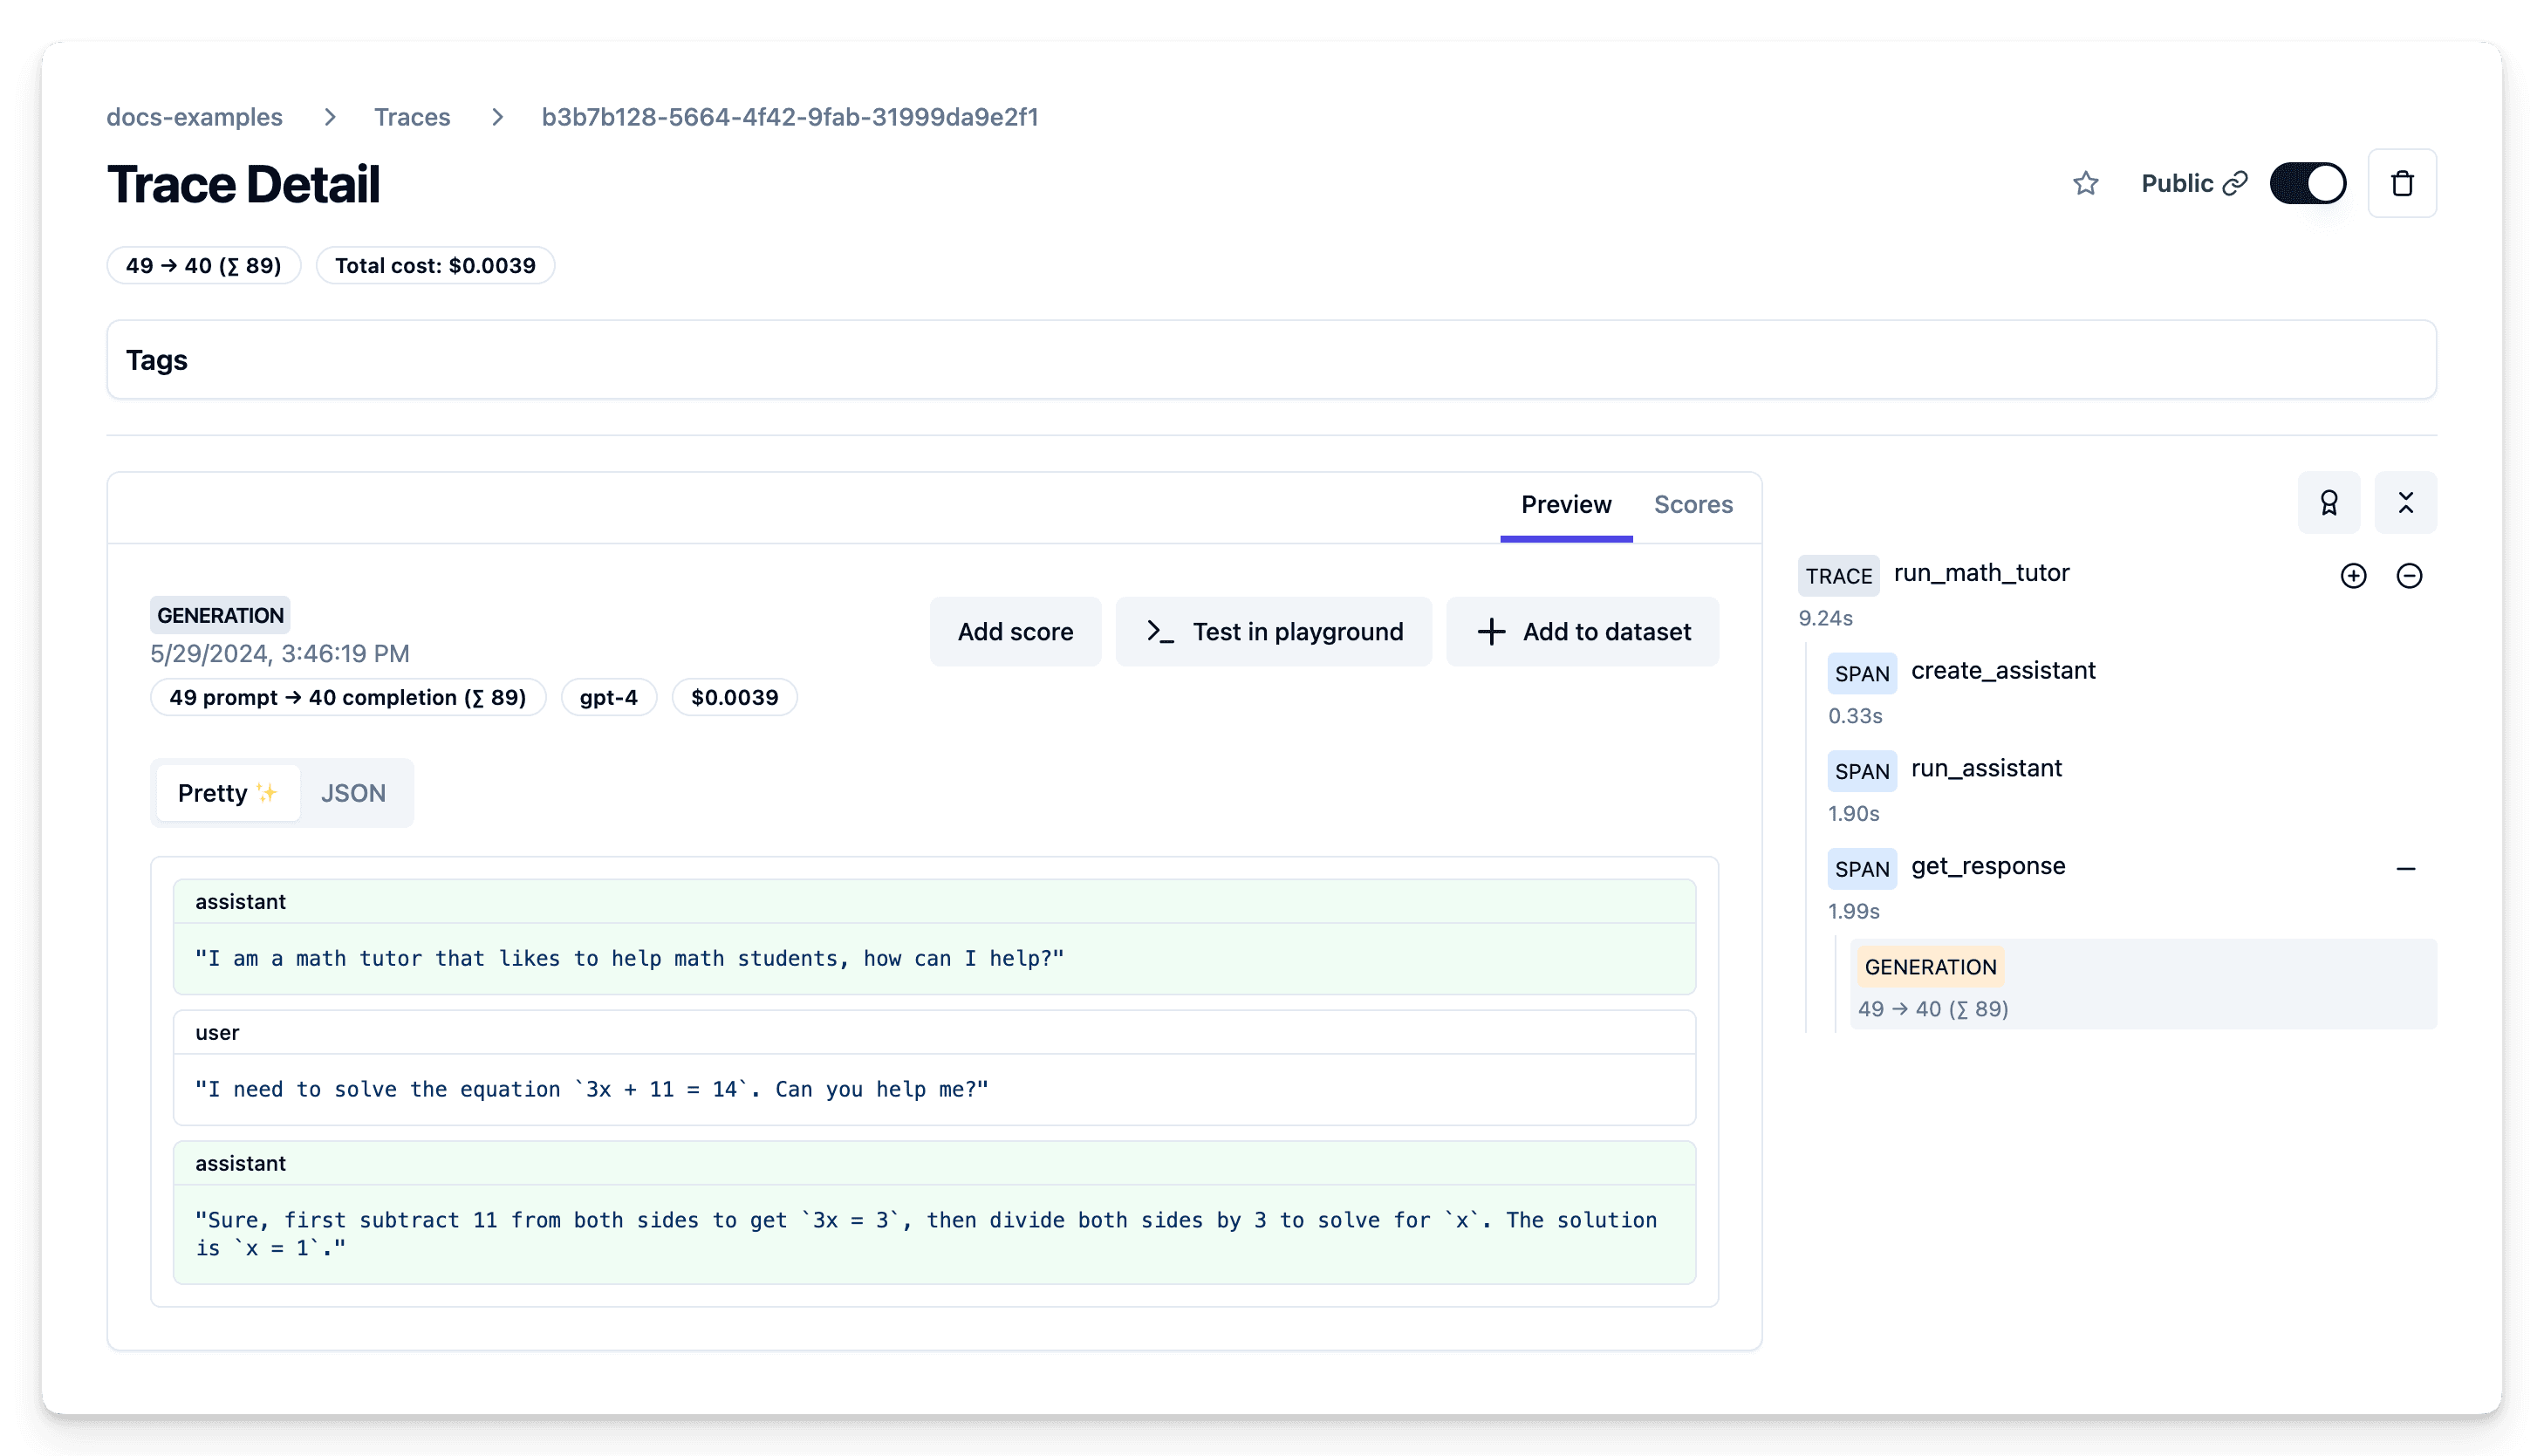The image size is (2544, 1456).
Task: Copy the public share link icon
Action: tap(2237, 183)
